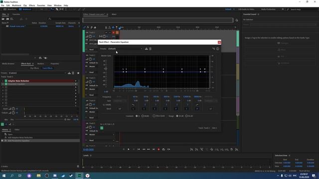Image resolution: width=319 pixels, height=179 pixels.
Task: Enable the LP band button
Action: tap(210, 109)
